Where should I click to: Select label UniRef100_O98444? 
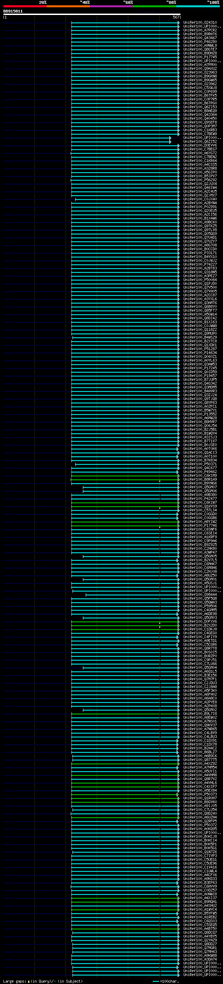tap(200, 594)
